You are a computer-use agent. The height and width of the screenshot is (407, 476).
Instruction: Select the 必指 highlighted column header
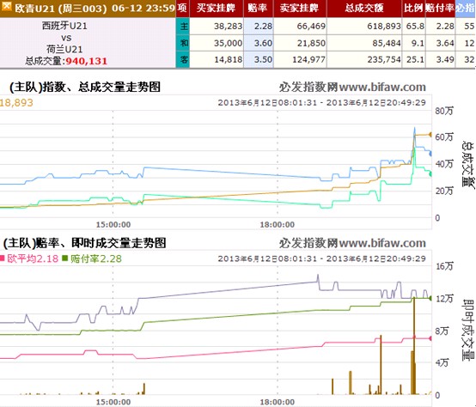[x=466, y=9]
